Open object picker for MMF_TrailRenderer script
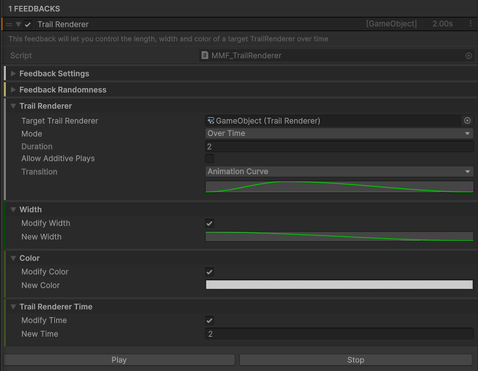478x371 pixels. [x=468, y=56]
